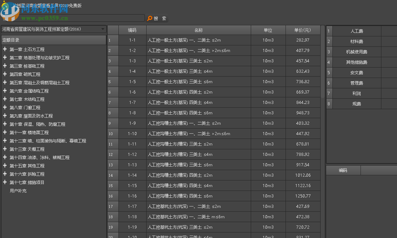This screenshot has height=238, width=397.
Task: Click row number 13 header cell
Action: [113, 165]
